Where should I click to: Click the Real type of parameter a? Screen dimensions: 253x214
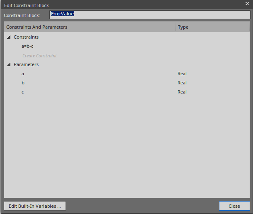click(x=182, y=74)
